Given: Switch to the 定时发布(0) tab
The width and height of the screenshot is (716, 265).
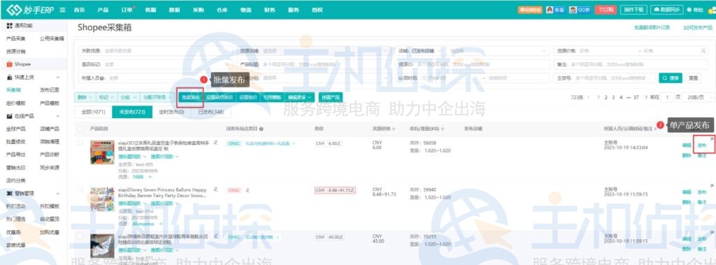Looking at the screenshot, I should pos(172,111).
